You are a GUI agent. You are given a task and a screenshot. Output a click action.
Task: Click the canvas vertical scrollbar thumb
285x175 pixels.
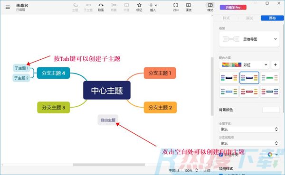(212, 86)
